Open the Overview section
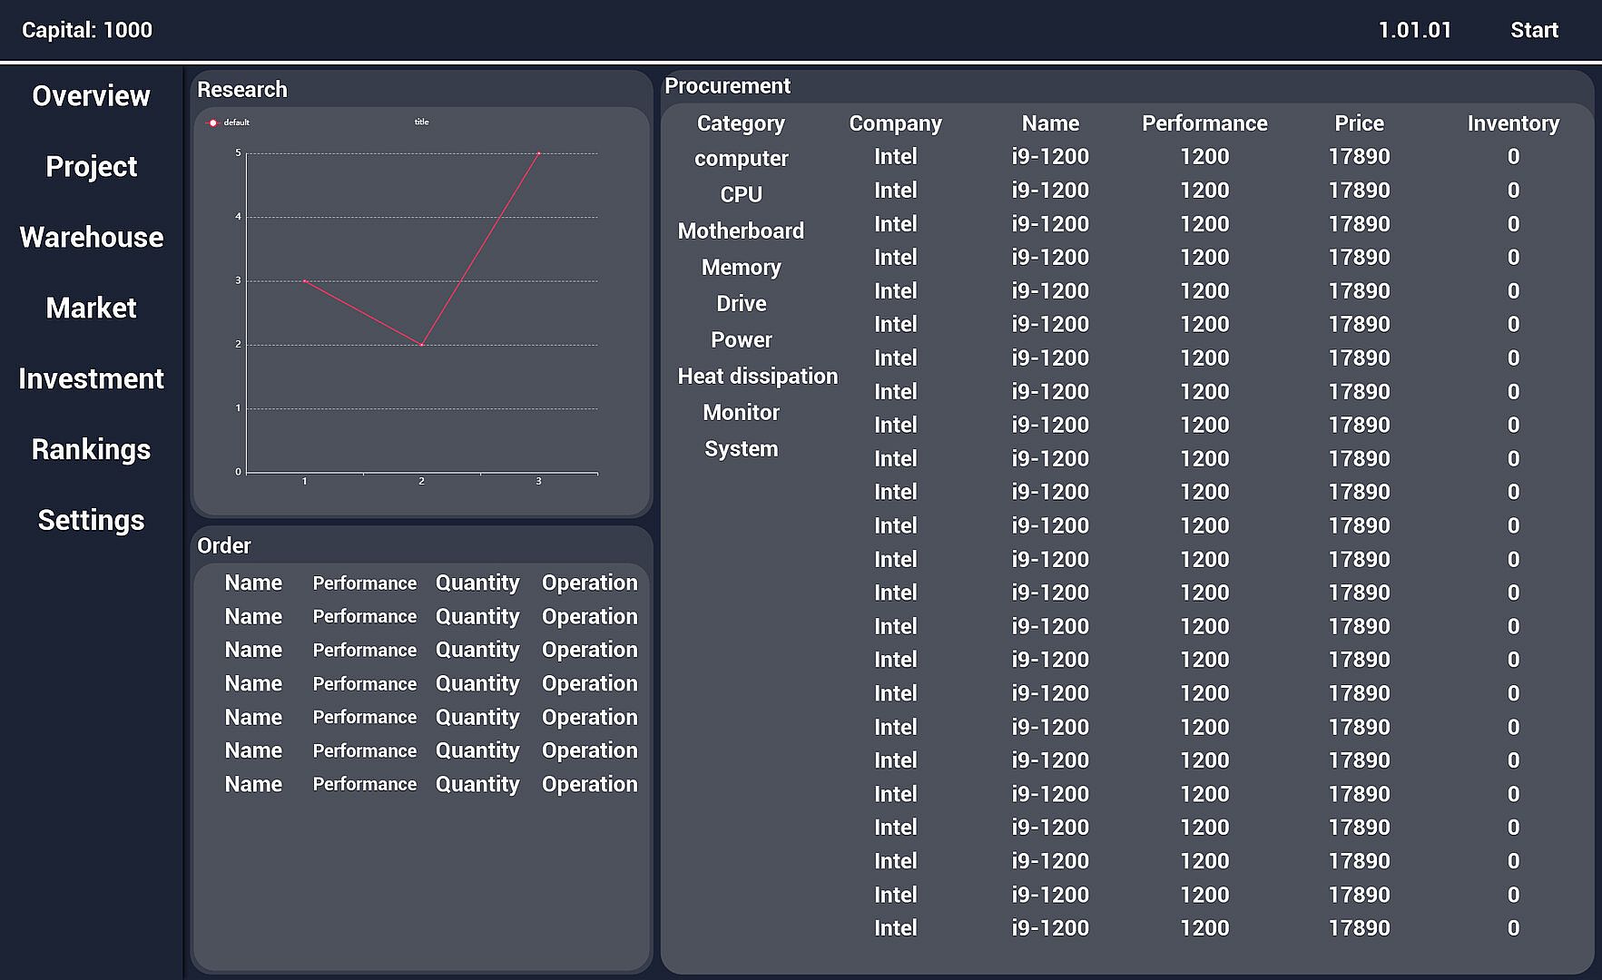Viewport: 1602px width, 980px height. point(91,96)
